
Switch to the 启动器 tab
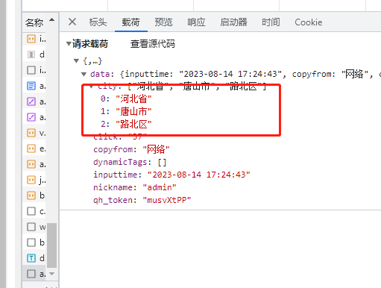coord(233,22)
